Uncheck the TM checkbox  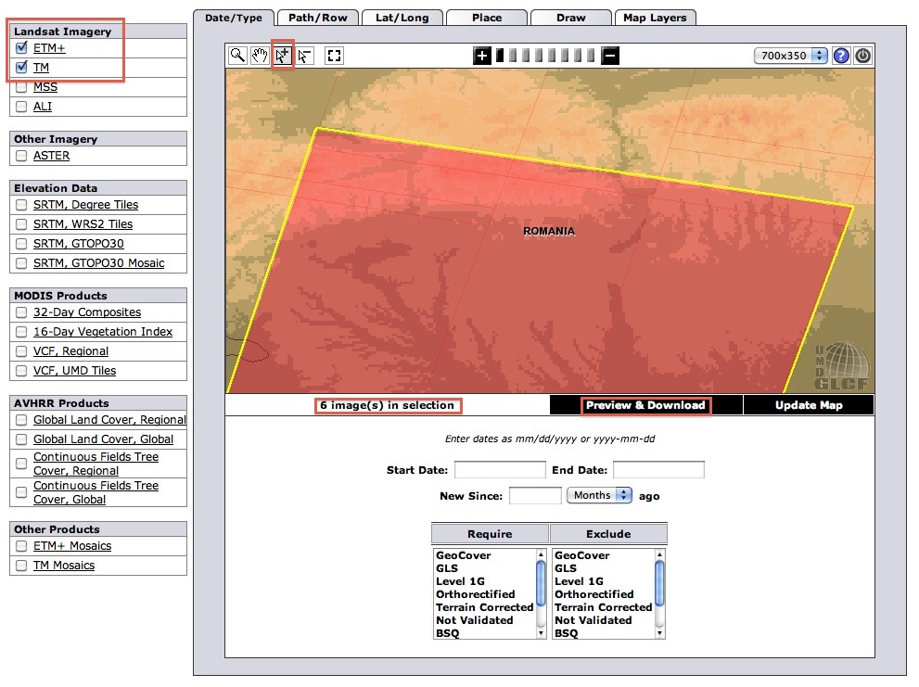coord(21,67)
